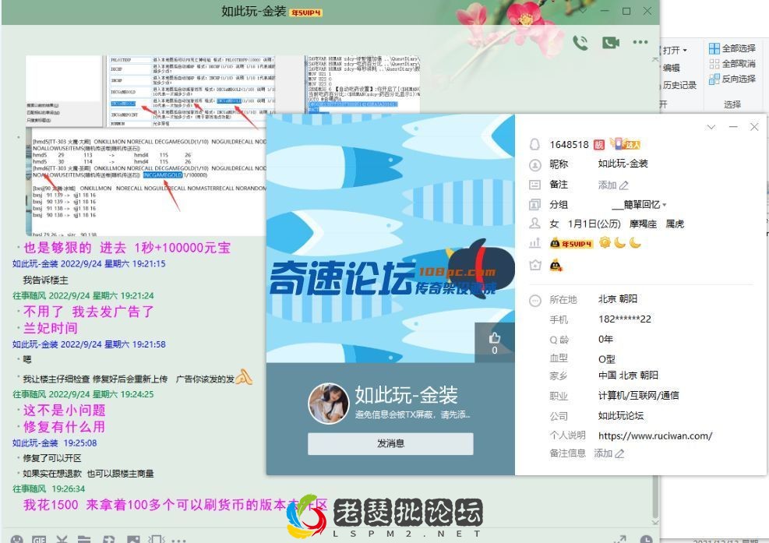Start a voice call in the chat header

click(580, 43)
